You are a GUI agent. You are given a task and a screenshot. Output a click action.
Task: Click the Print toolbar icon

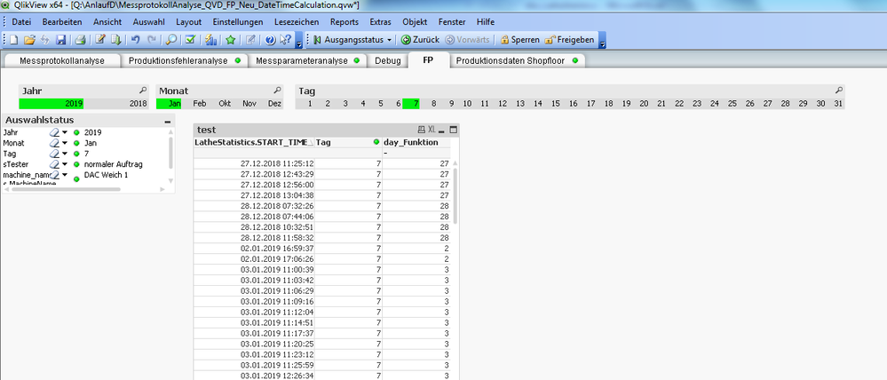[x=80, y=40]
